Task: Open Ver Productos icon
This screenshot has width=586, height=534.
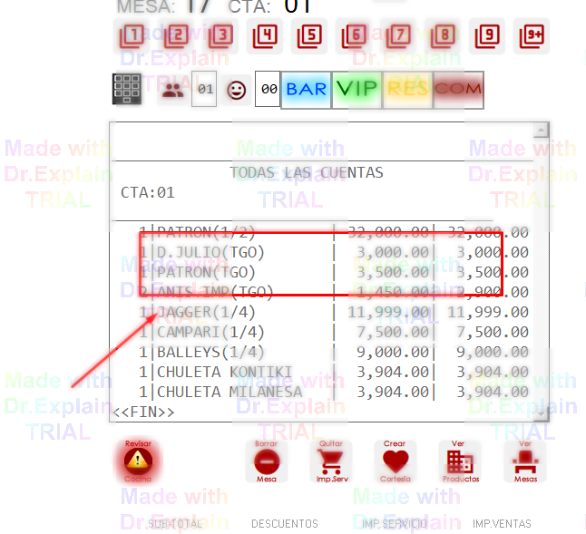Action: [460, 462]
